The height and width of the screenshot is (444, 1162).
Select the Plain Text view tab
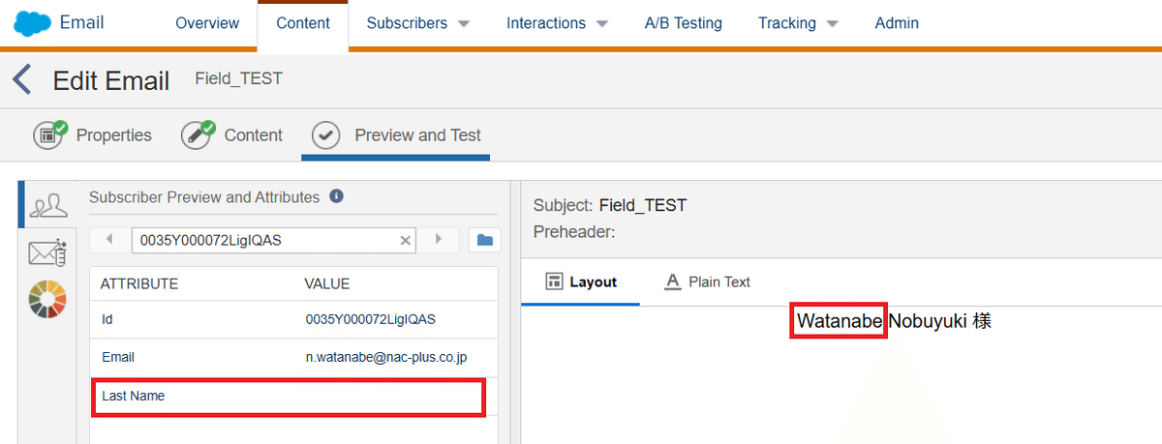click(x=707, y=281)
